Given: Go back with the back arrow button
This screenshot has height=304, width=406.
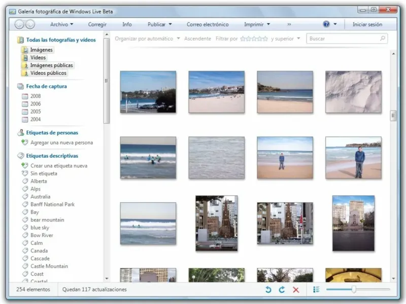Looking at the screenshot, I should click(19, 24).
